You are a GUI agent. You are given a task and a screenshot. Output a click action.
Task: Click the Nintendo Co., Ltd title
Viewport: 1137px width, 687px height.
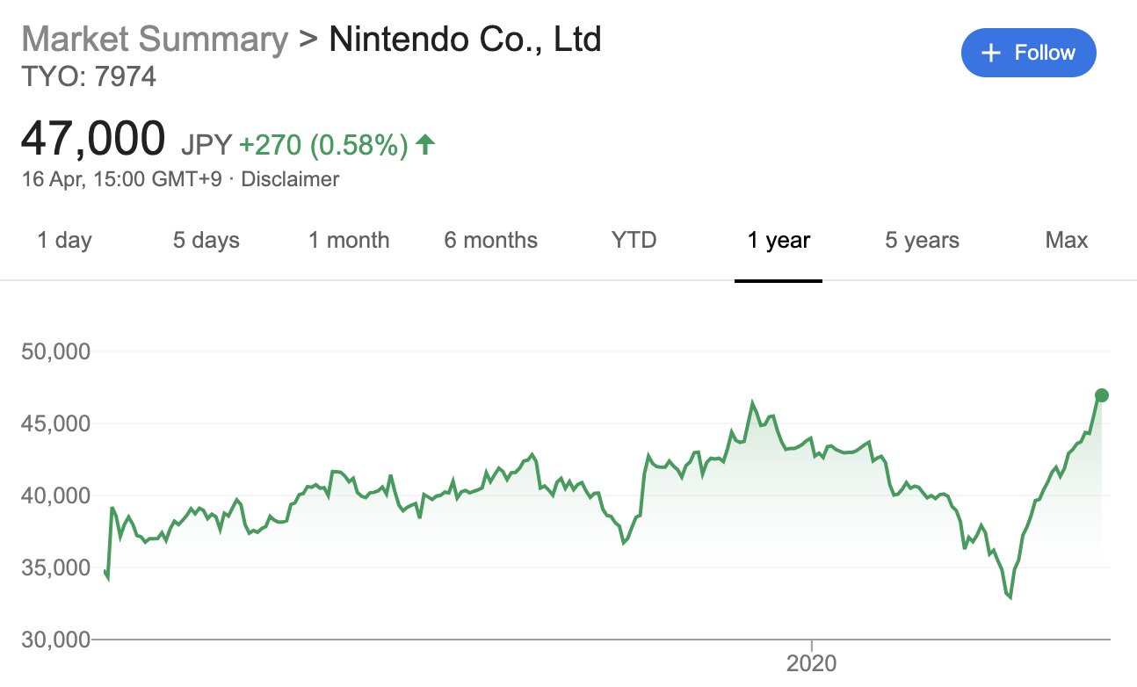tap(465, 40)
